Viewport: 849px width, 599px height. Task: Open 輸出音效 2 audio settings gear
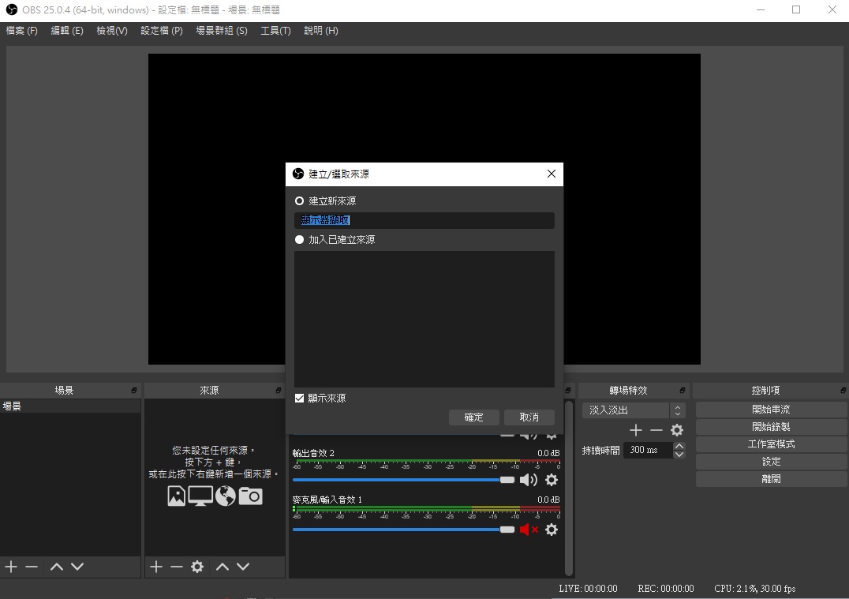[x=552, y=480]
